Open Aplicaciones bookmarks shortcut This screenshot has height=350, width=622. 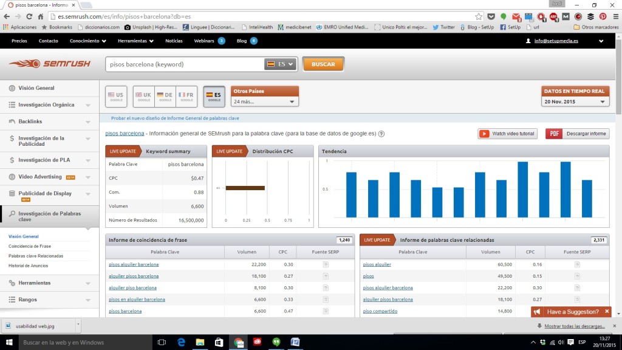[x=19, y=27]
